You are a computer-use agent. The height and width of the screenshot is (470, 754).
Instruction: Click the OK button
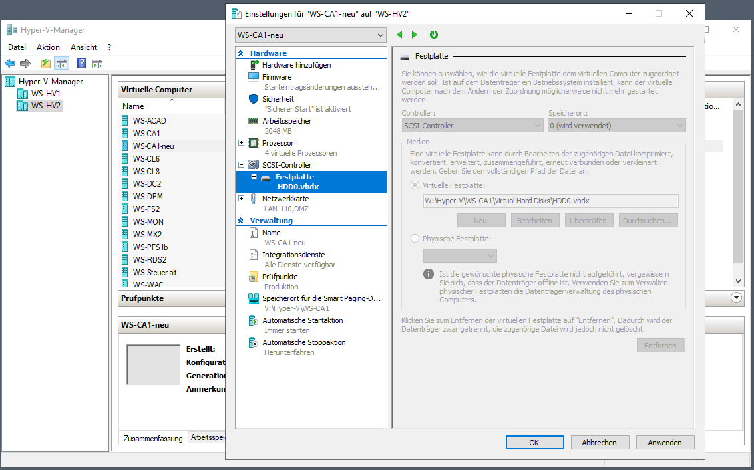pos(535,443)
